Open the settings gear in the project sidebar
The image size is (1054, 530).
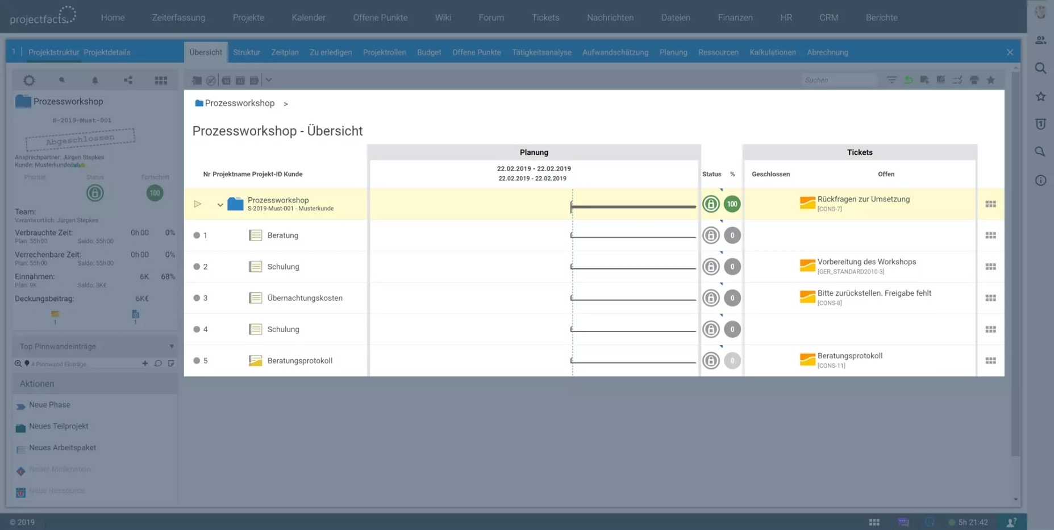[x=29, y=80]
